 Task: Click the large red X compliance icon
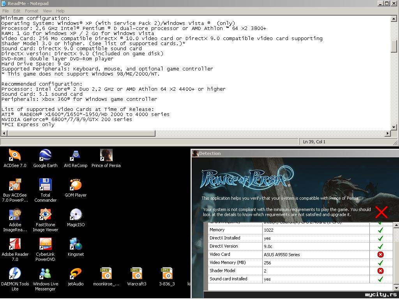[x=381, y=212]
